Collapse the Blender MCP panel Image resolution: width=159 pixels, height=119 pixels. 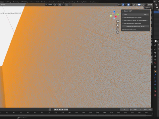coord(123,11)
